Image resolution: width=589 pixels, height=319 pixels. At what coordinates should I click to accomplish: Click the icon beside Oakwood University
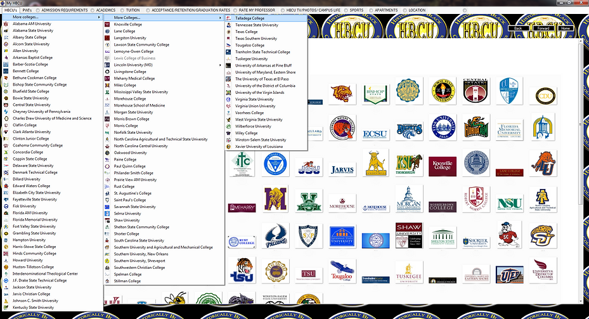tap(107, 153)
